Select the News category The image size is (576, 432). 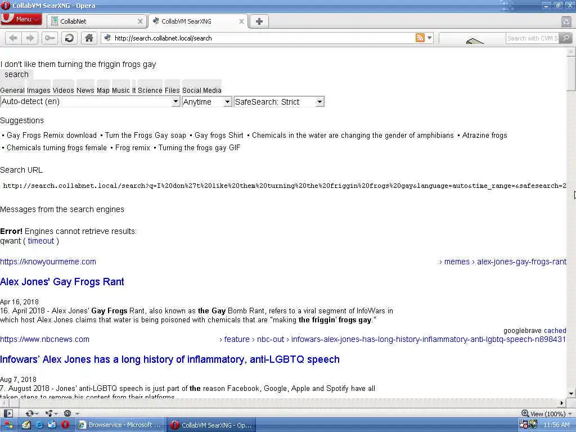pyautogui.click(x=85, y=91)
